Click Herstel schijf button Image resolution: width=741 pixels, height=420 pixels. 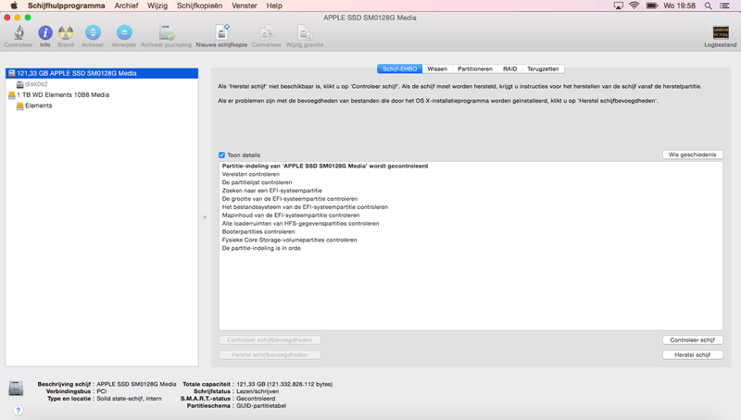692,355
